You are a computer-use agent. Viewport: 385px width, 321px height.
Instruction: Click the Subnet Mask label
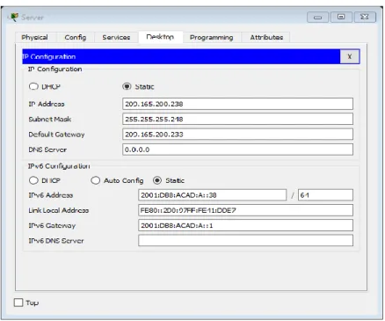50,120
